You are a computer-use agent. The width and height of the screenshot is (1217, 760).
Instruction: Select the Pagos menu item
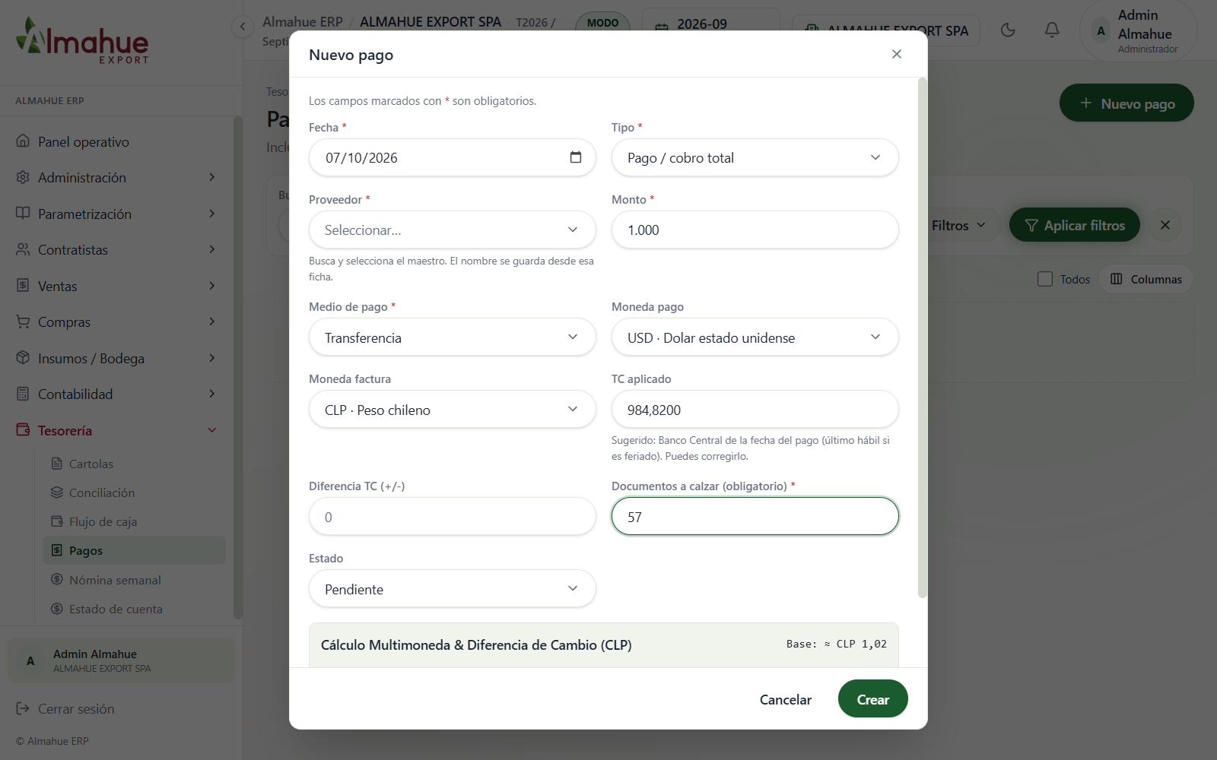[x=135, y=550]
